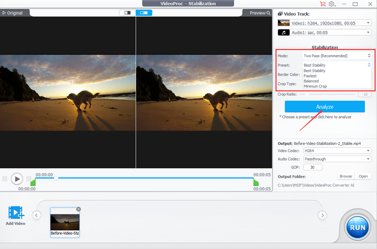
Task: Click the Video Track camera icon
Action: pos(280,14)
